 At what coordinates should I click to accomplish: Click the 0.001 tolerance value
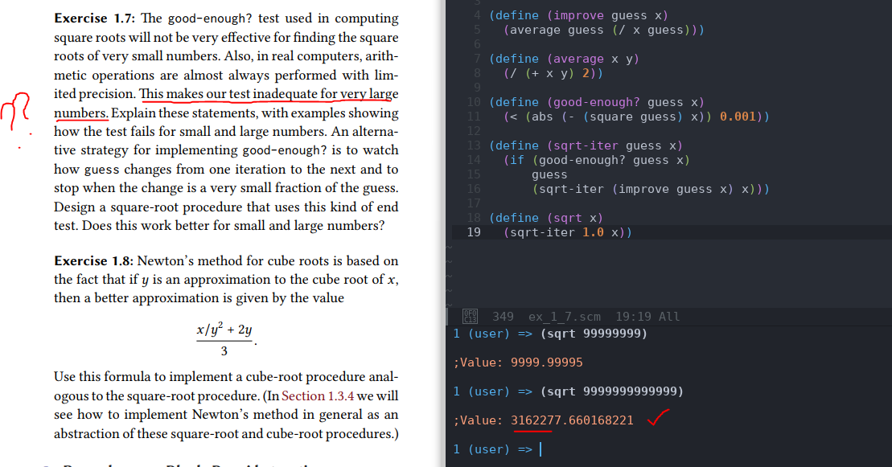(x=738, y=117)
